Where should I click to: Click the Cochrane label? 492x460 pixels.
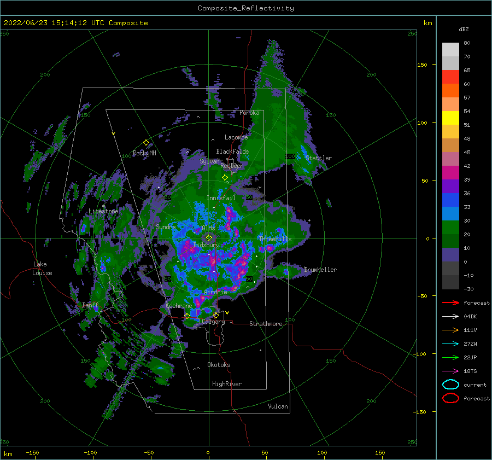(179, 306)
